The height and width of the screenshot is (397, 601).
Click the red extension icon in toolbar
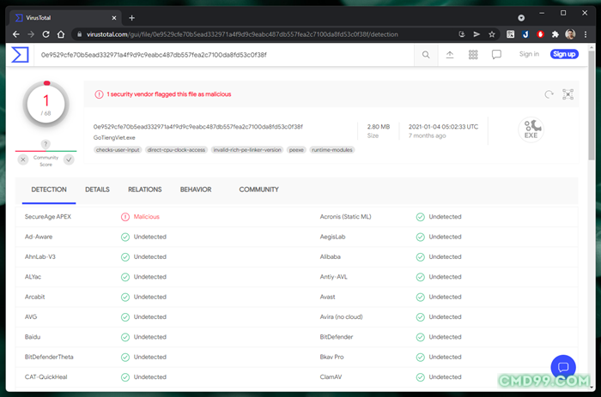click(x=540, y=34)
